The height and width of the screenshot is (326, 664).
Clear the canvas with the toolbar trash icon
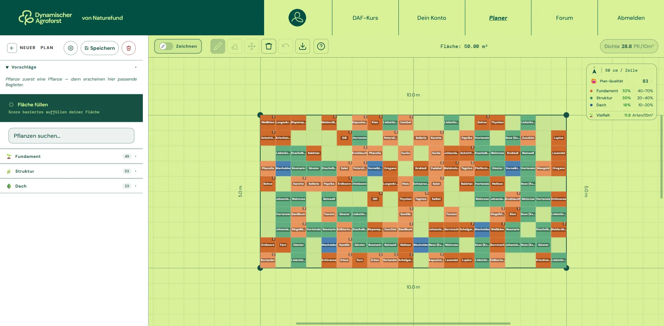coord(269,46)
